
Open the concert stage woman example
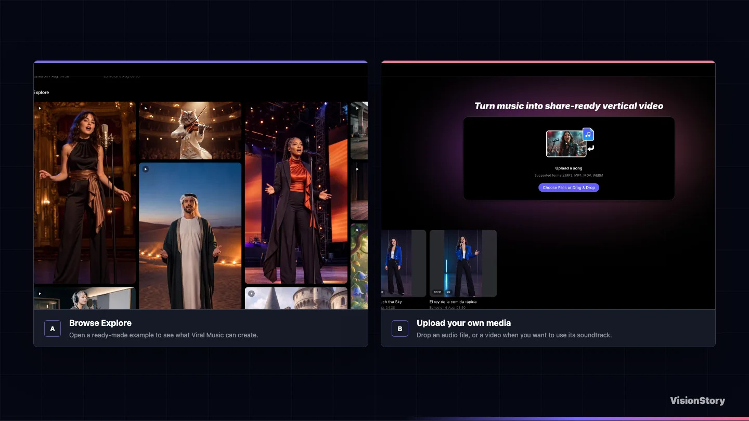pos(296,193)
